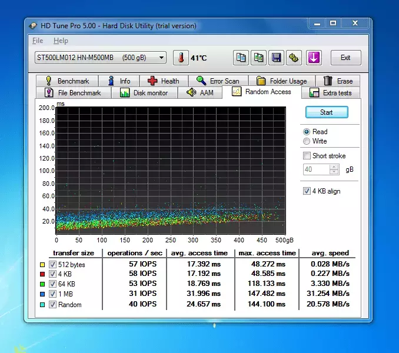The height and width of the screenshot is (353, 399).
Task: Switch to the Info tab
Action: coord(119,81)
